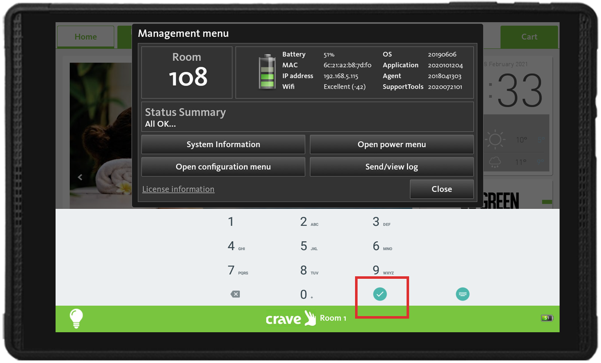The height and width of the screenshot is (363, 601).
Task: Tap number 6 MNO key
Action: tap(382, 246)
